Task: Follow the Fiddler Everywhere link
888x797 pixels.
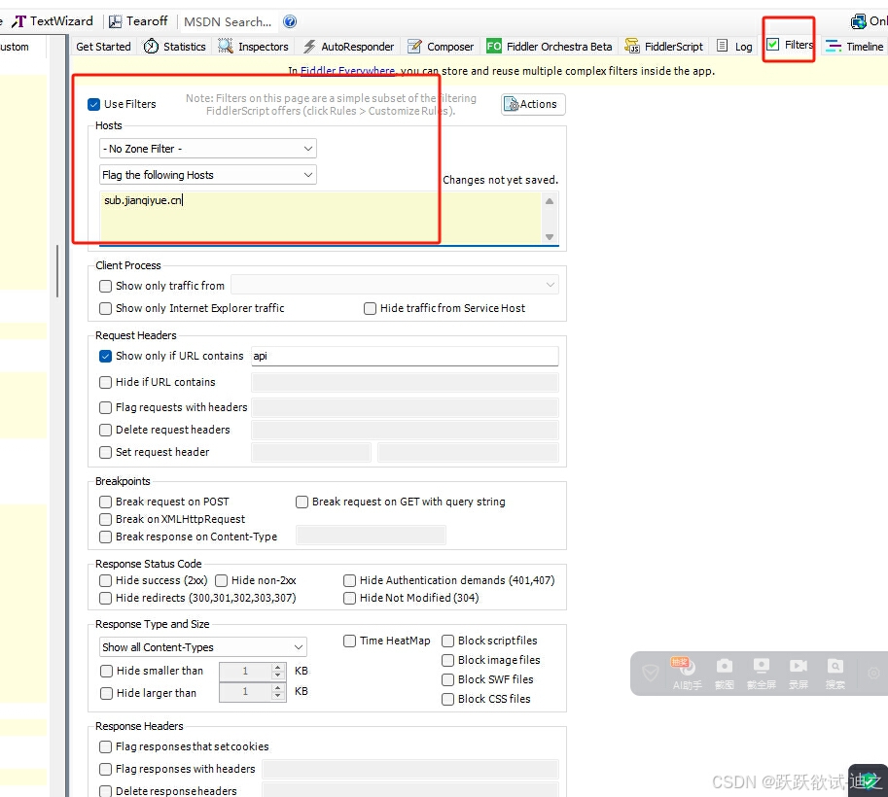Action: pyautogui.click(x=347, y=71)
